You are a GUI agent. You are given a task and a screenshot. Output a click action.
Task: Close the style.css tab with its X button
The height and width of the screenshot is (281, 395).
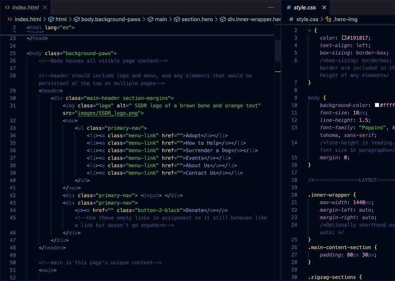[324, 7]
